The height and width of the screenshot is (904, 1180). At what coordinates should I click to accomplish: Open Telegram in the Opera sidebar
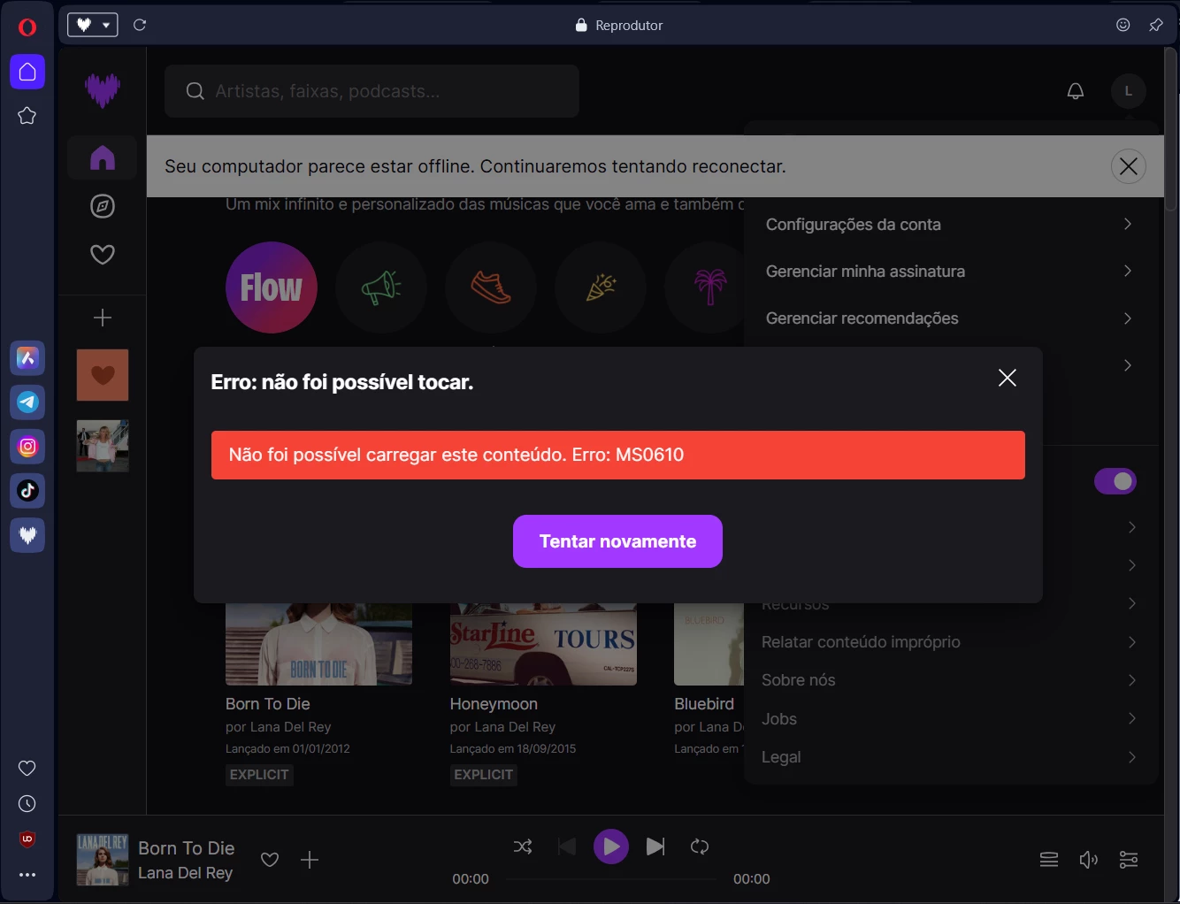pyautogui.click(x=27, y=402)
